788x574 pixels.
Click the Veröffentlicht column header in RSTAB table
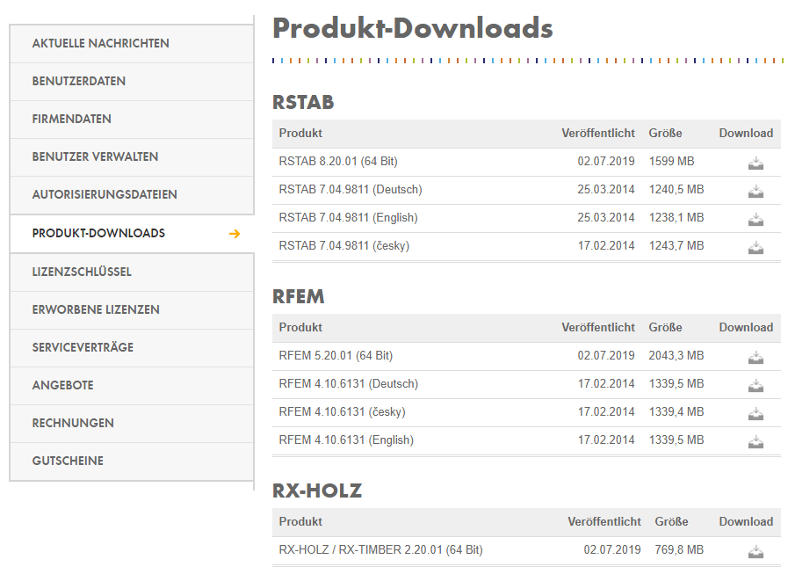pyautogui.click(x=599, y=133)
